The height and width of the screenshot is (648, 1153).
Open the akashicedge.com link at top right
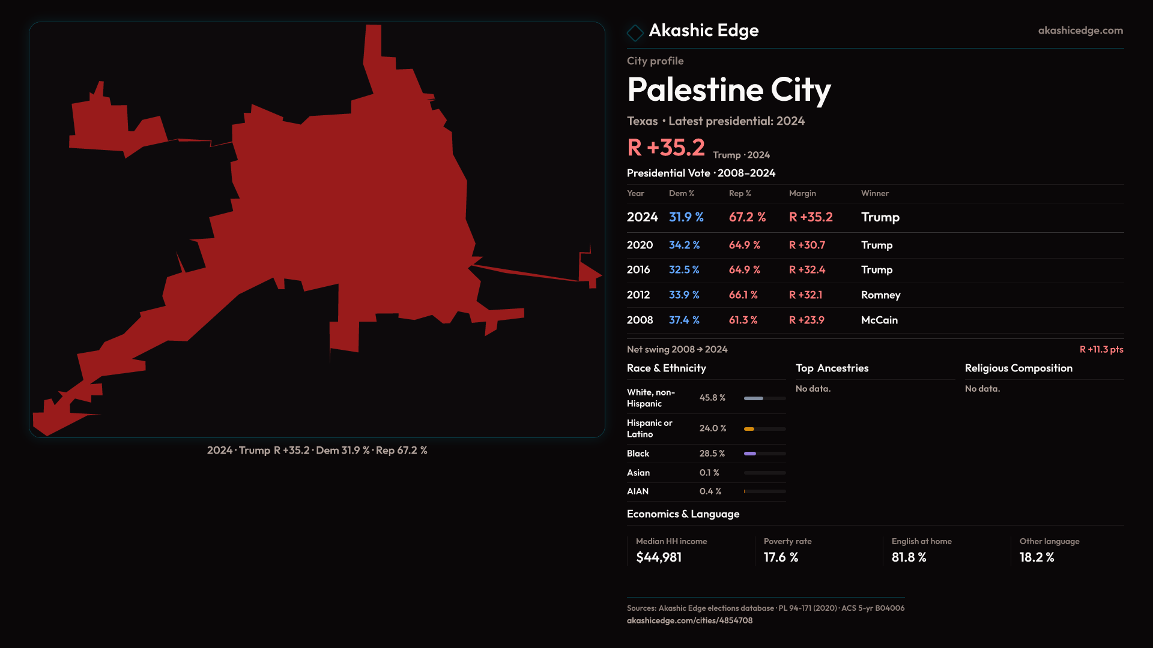pos(1080,31)
